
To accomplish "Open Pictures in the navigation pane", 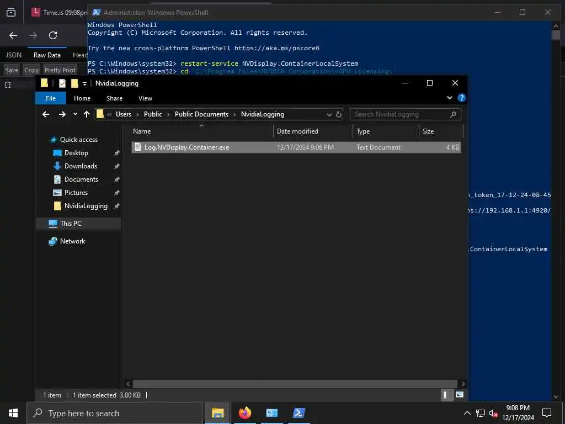I will [76, 193].
